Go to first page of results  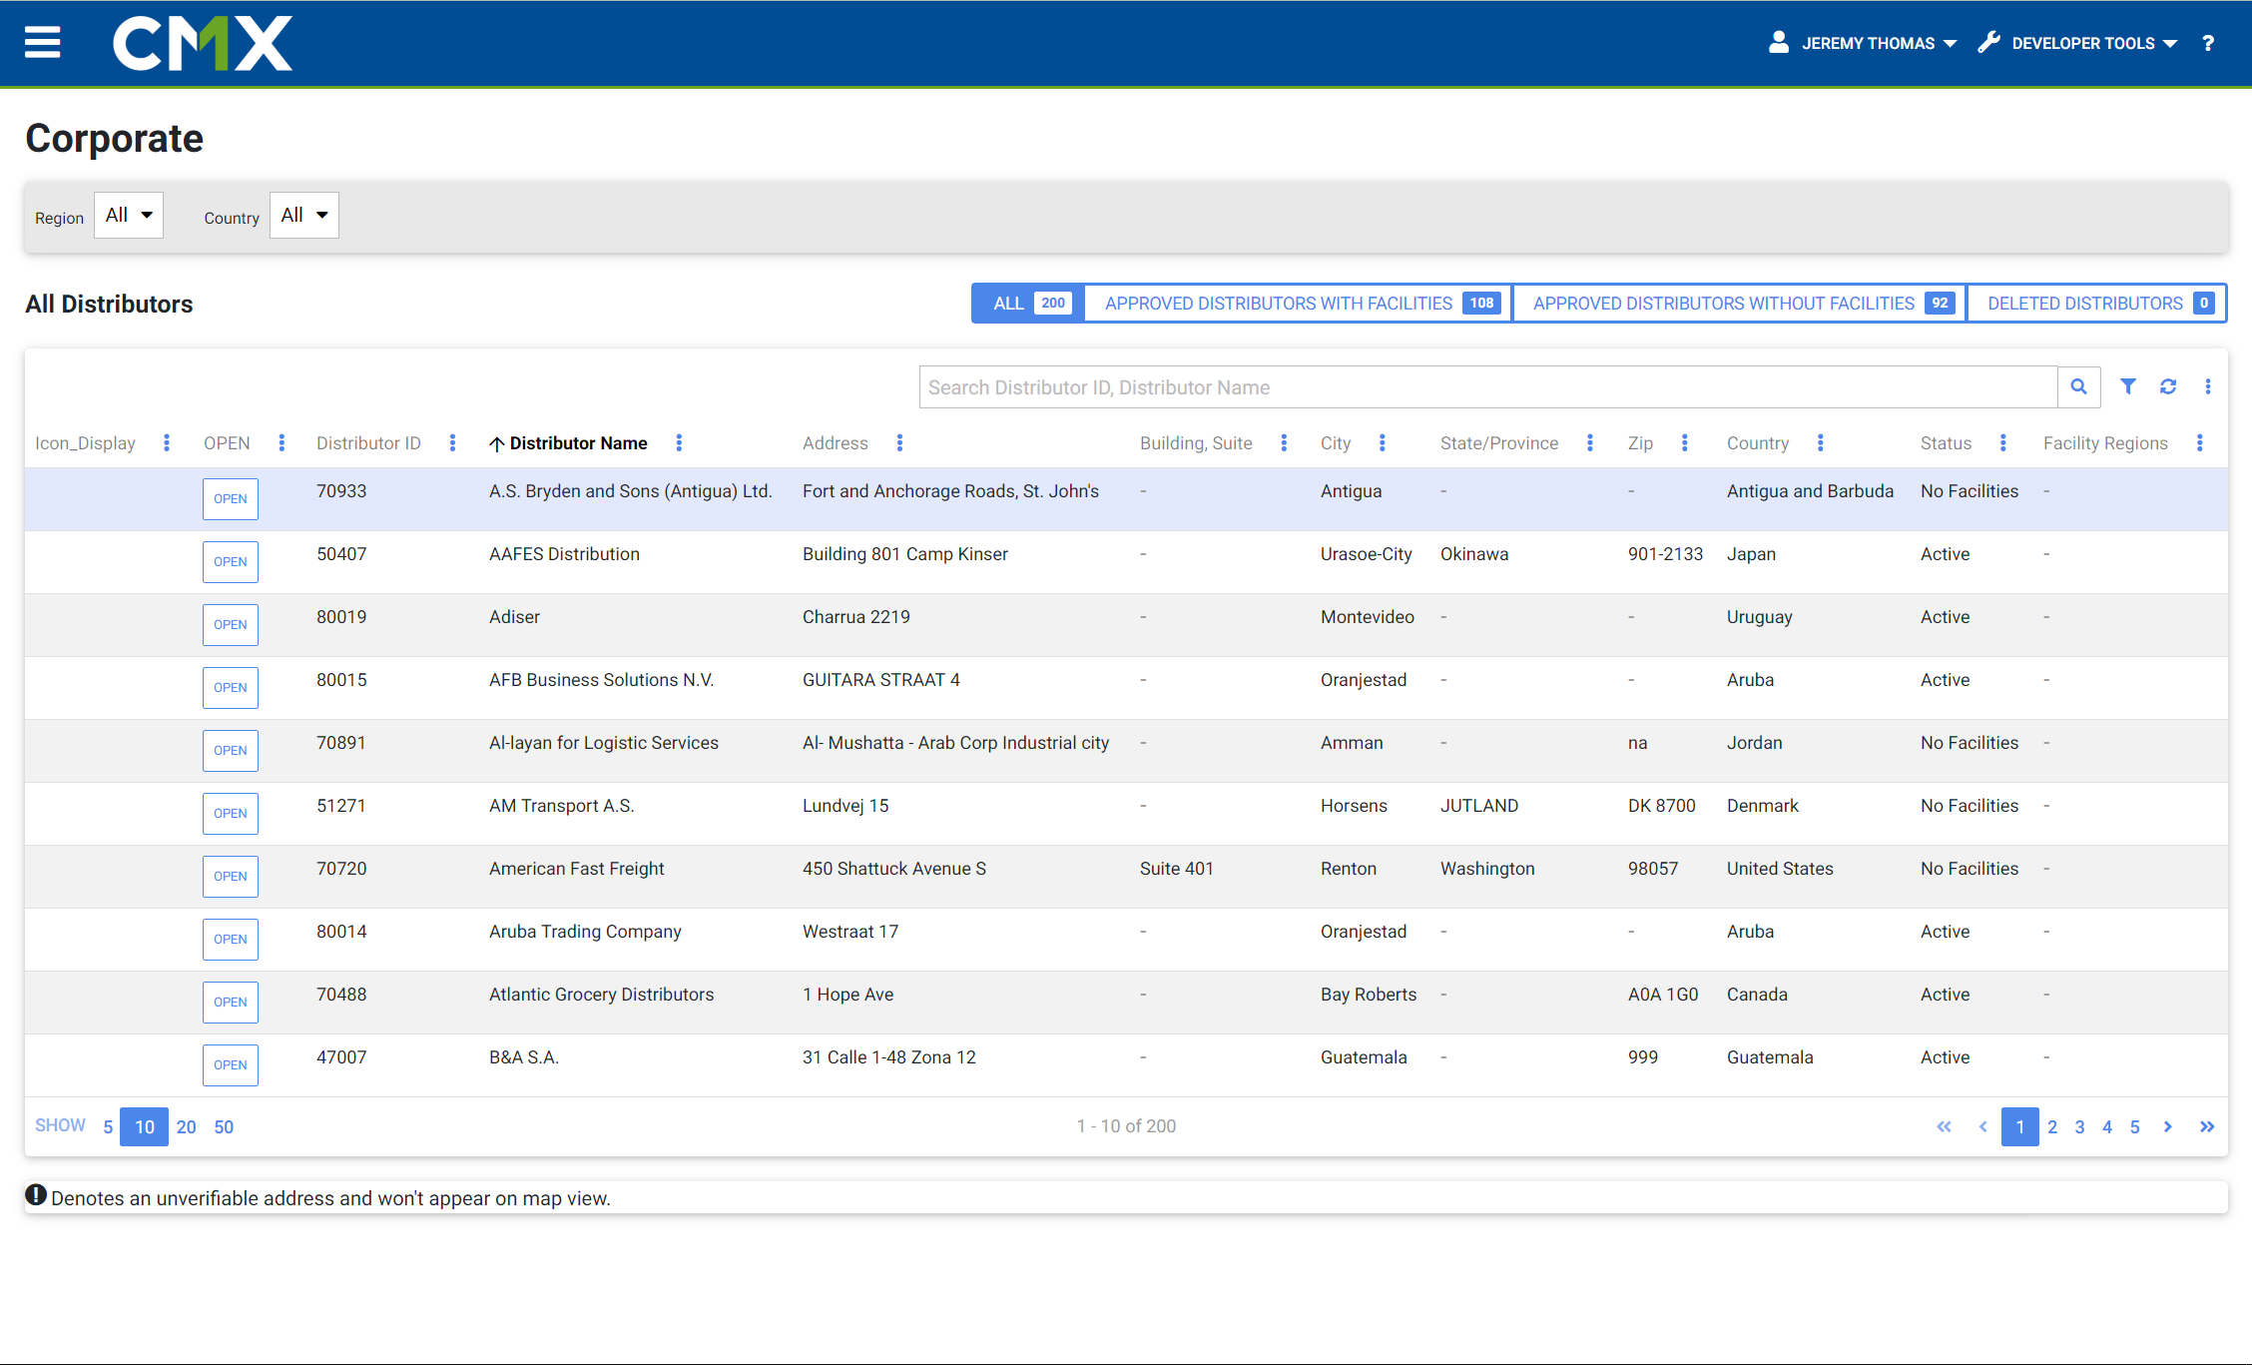[x=1944, y=1127]
